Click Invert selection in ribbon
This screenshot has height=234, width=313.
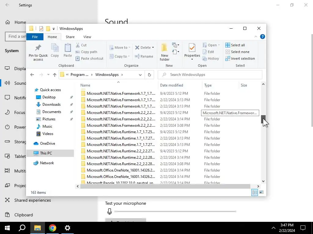(240, 58)
